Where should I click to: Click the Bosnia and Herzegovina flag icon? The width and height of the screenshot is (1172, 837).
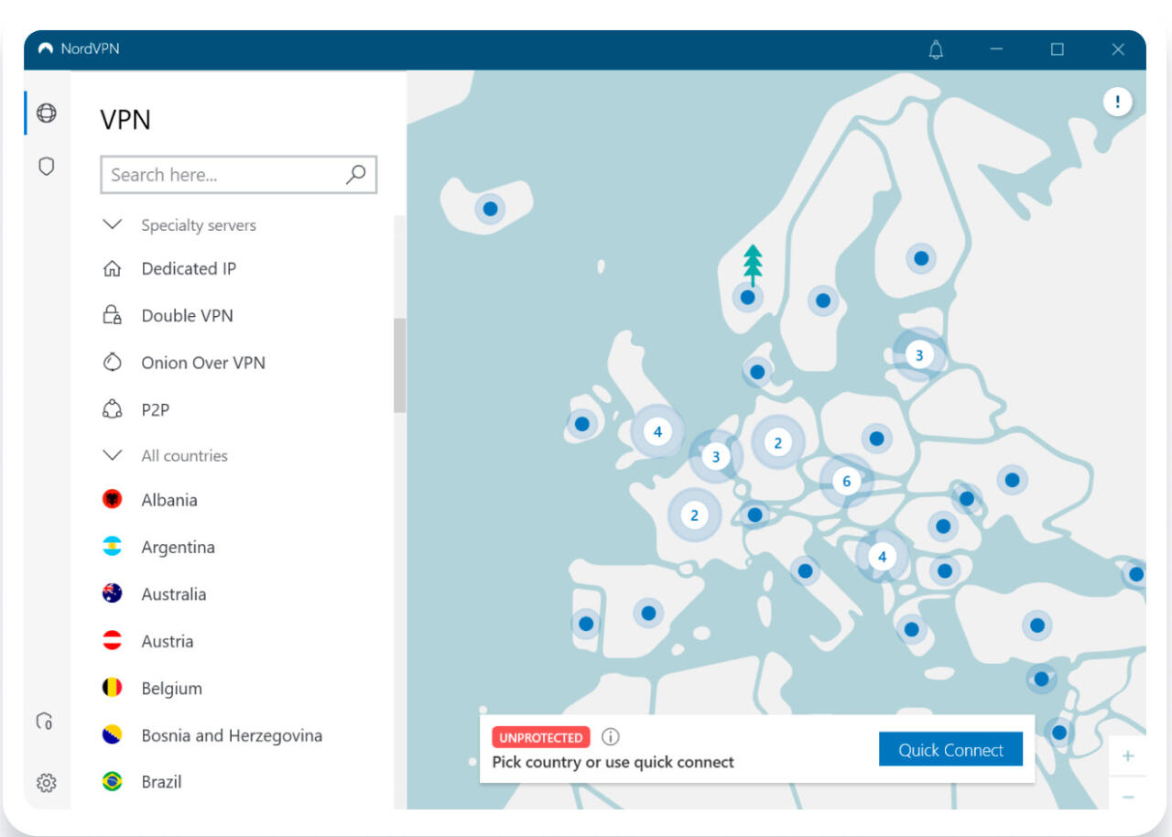(x=112, y=734)
